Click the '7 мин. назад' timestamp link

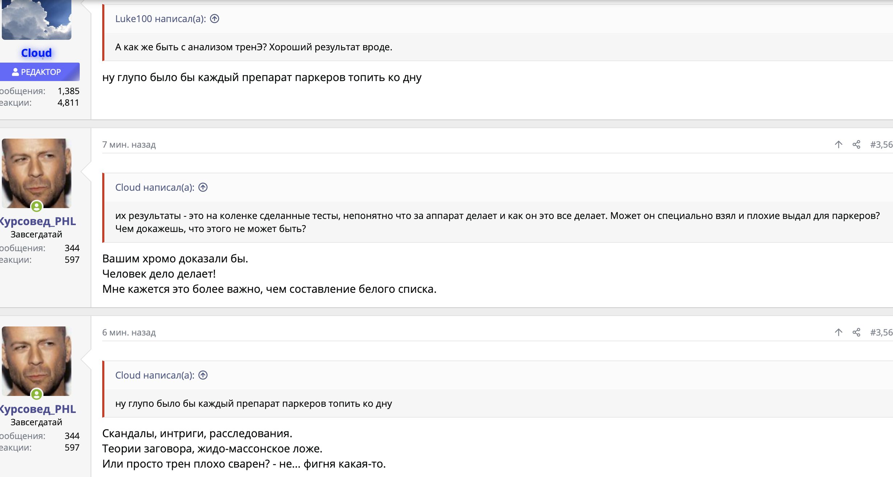coord(129,144)
